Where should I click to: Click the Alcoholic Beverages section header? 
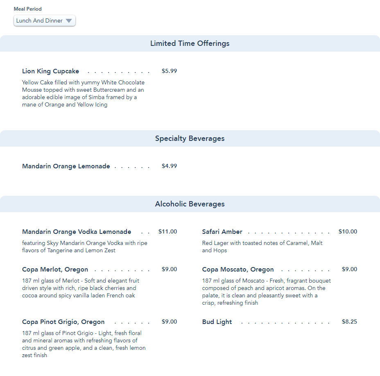190,204
